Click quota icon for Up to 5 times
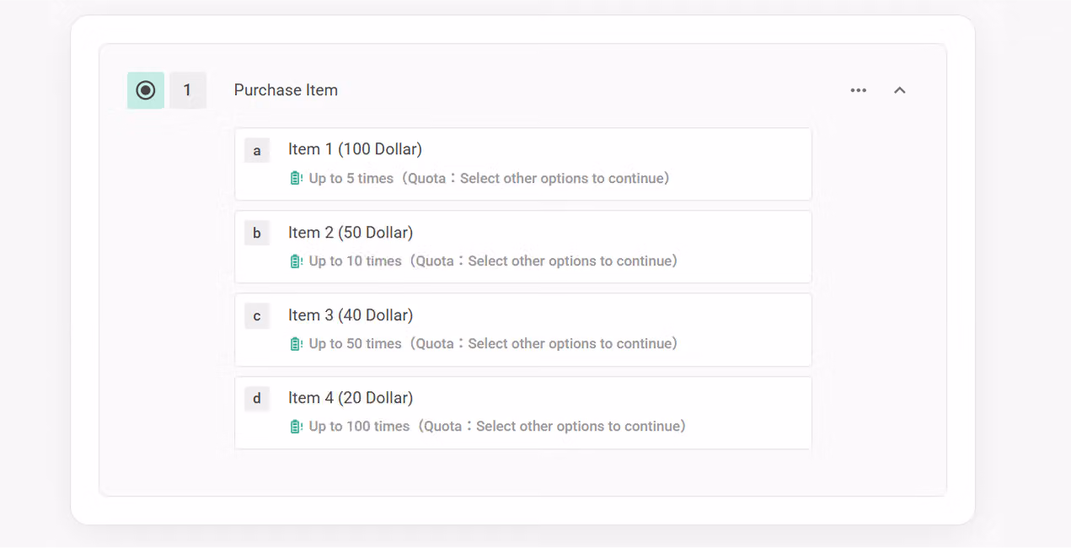This screenshot has width=1071, height=548. tap(296, 179)
